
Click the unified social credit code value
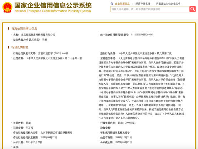point(142,35)
